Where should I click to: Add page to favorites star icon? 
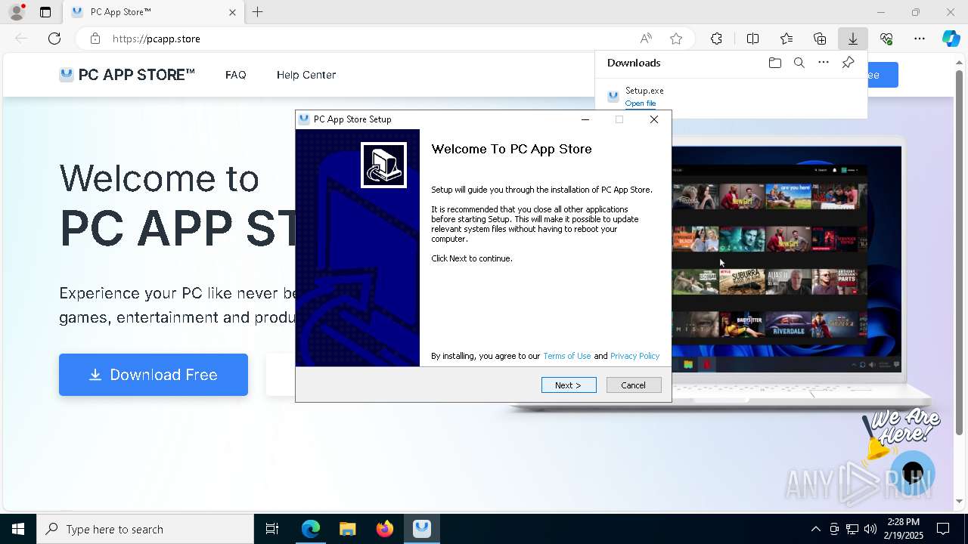click(676, 39)
